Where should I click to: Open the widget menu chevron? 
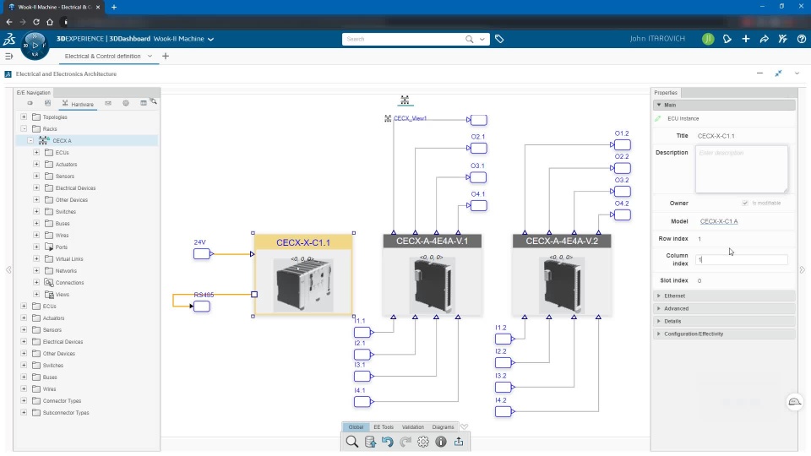click(797, 73)
